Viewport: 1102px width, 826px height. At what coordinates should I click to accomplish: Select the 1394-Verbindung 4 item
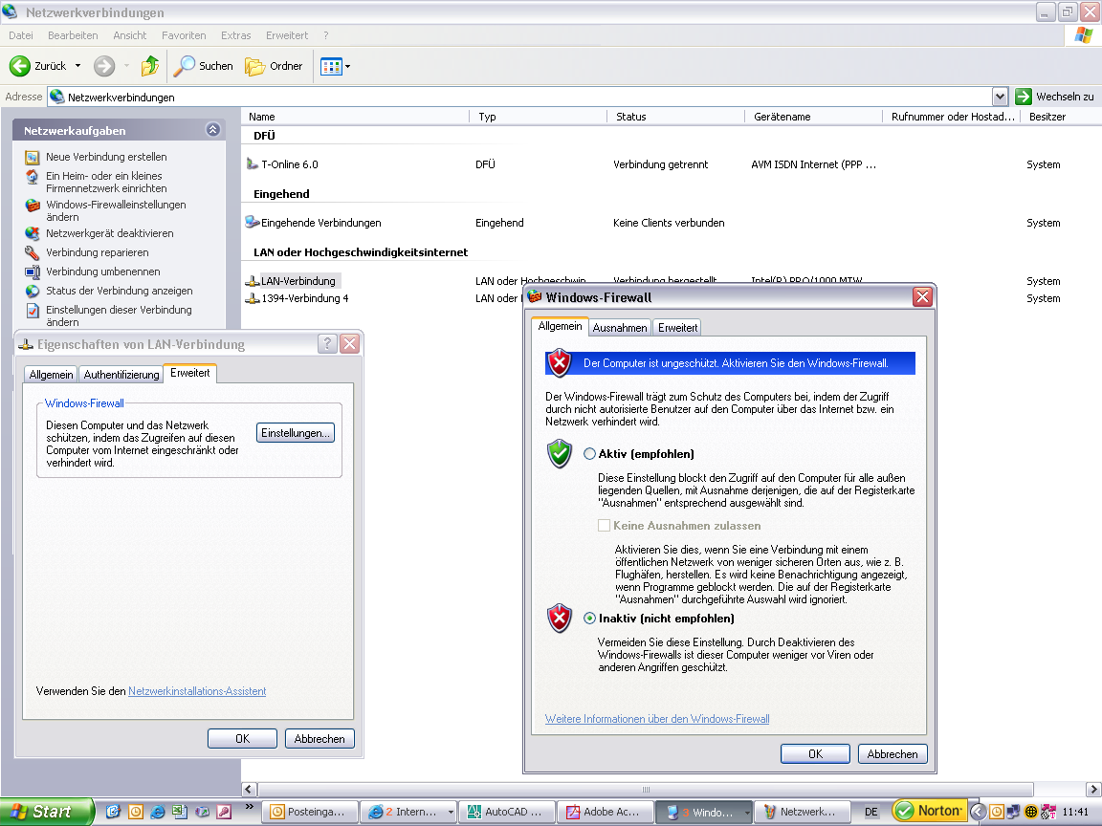tap(298, 298)
